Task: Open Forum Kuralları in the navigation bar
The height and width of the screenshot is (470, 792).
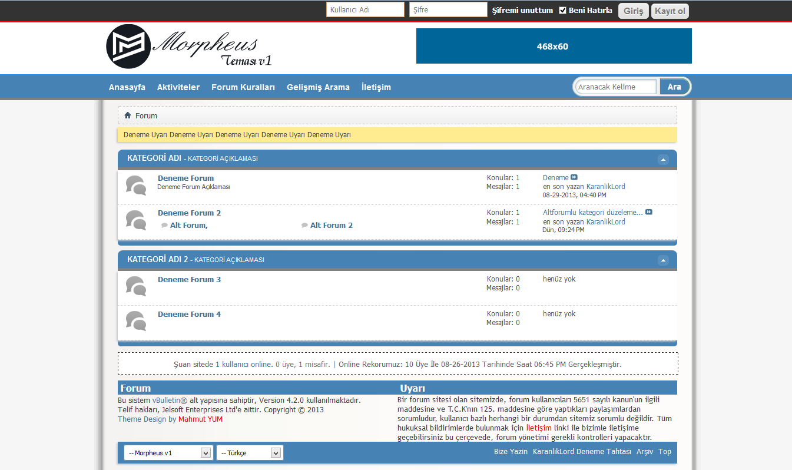Action: tap(243, 87)
